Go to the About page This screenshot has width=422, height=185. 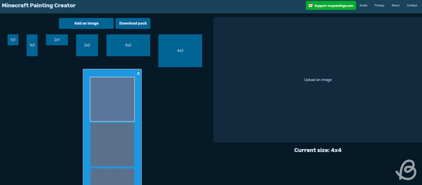pos(395,5)
